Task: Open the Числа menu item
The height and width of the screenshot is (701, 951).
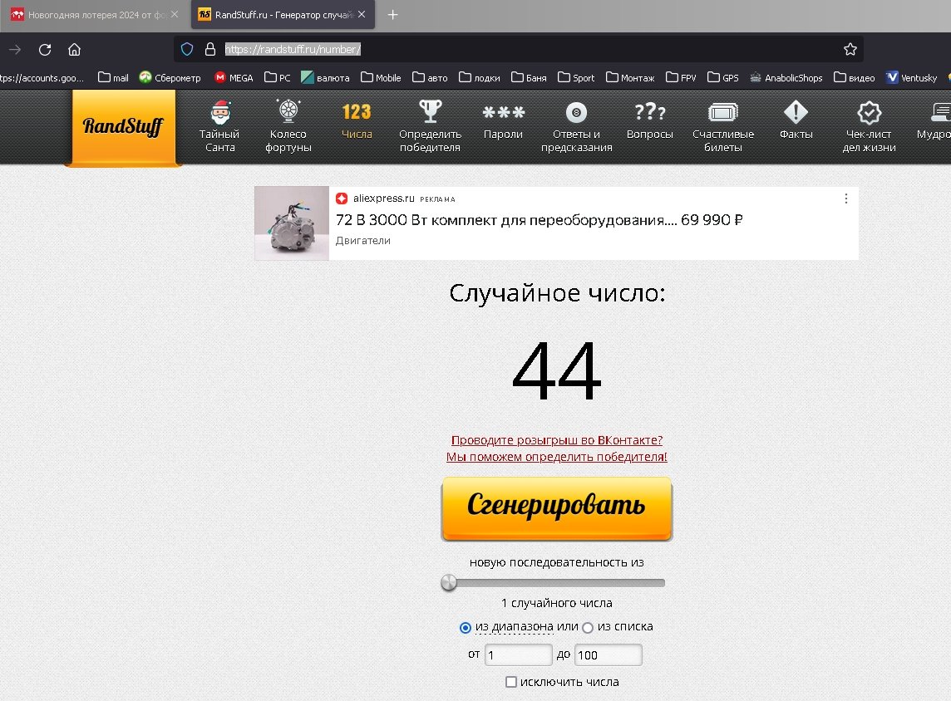Action: (x=357, y=120)
